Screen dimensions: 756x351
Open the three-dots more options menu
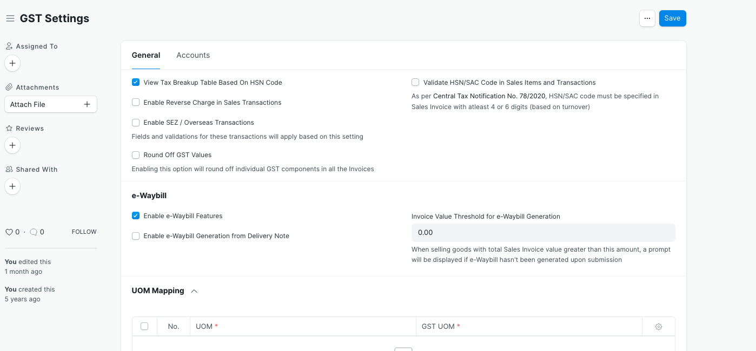(647, 18)
